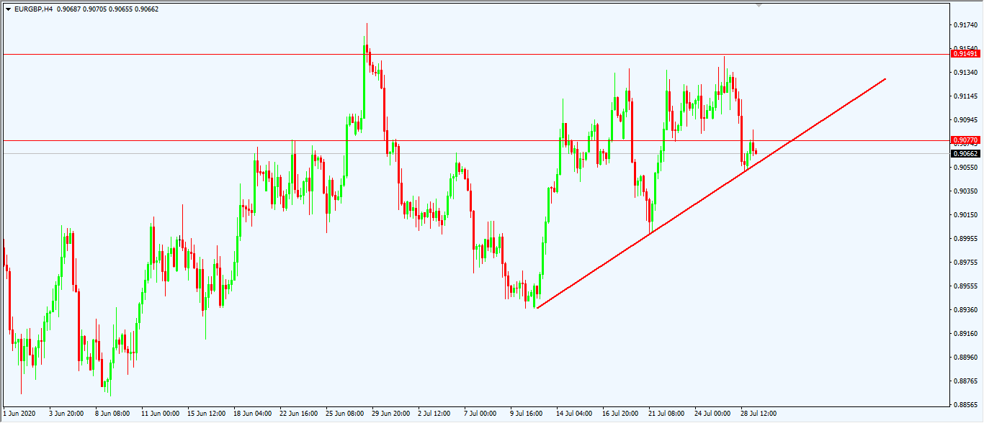Click the 0.89755 price axis label

click(x=965, y=263)
